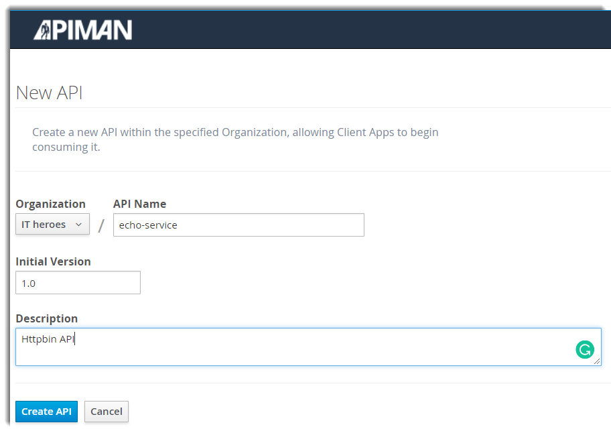611x431 pixels.
Task: Focus the Initial Version field showing 1.0
Action: (78, 282)
